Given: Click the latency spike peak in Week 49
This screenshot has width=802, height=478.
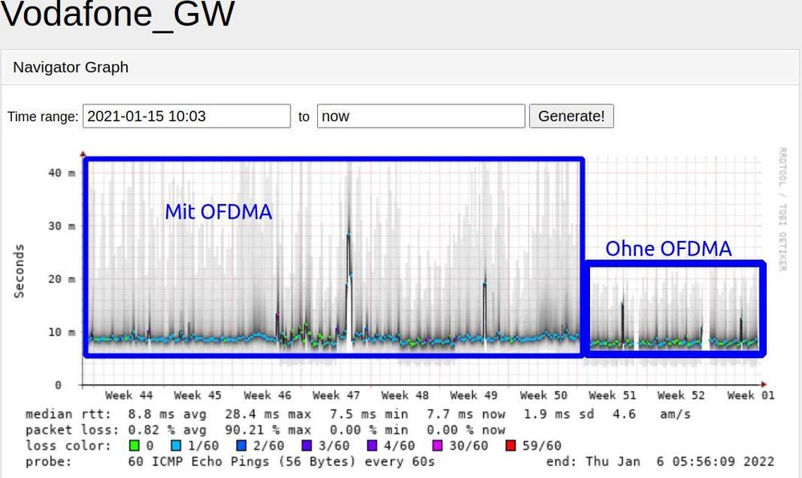Looking at the screenshot, I should (484, 283).
